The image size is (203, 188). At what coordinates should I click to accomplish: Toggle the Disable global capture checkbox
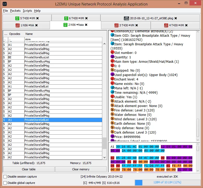5,183
